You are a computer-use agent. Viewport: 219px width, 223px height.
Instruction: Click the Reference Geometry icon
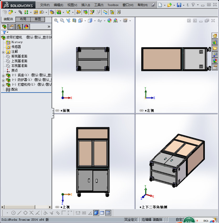pyautogui.click(x=68, y=12)
